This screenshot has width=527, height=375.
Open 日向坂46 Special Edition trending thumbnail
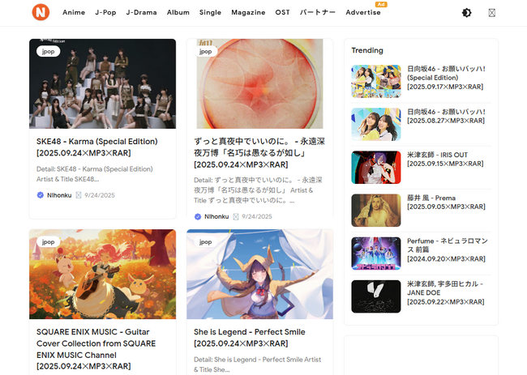tap(376, 81)
